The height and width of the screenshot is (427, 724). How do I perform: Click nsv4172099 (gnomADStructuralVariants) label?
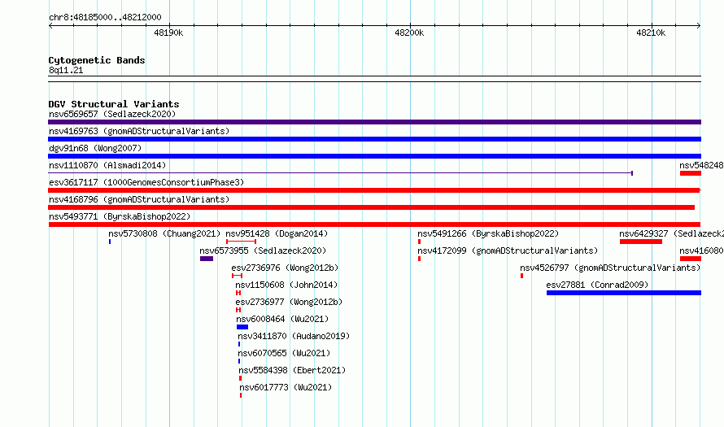pyautogui.click(x=508, y=251)
